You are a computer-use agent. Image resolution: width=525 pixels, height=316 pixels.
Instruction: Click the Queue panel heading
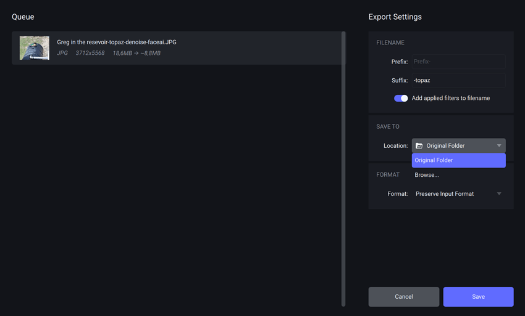[23, 17]
